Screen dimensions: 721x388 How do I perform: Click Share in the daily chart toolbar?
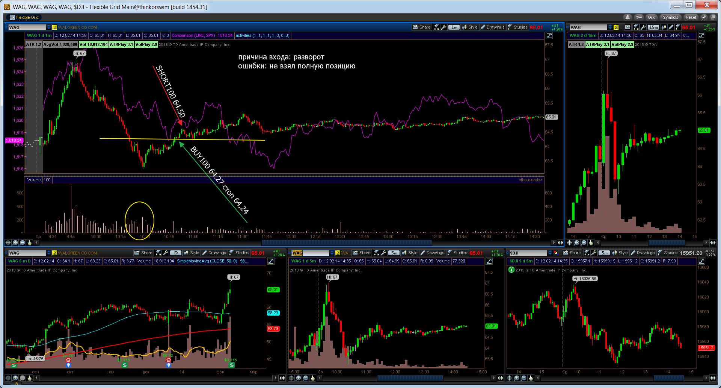(x=143, y=253)
